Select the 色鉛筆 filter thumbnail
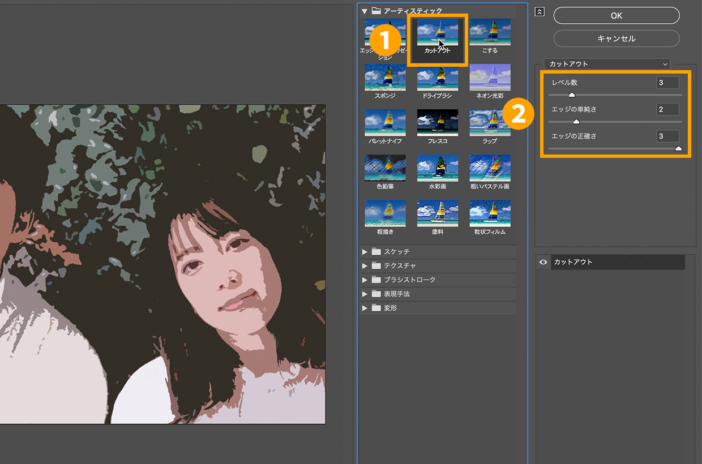The image size is (702, 464). 385,168
